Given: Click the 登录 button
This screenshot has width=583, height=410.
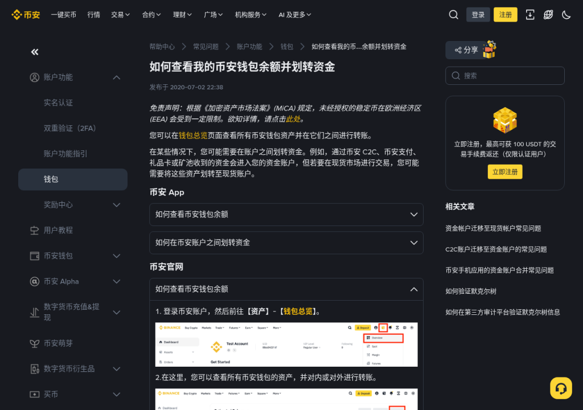Looking at the screenshot, I should point(478,14).
